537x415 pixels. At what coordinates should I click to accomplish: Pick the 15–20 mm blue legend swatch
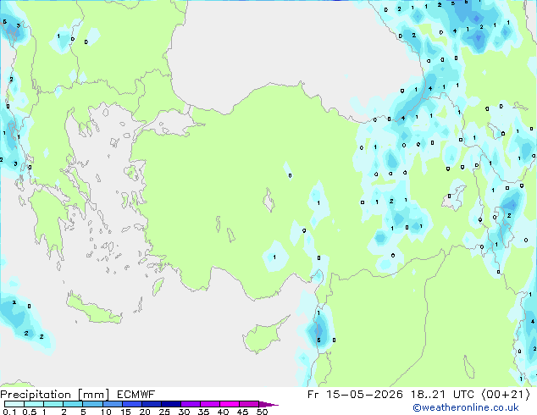(131, 404)
